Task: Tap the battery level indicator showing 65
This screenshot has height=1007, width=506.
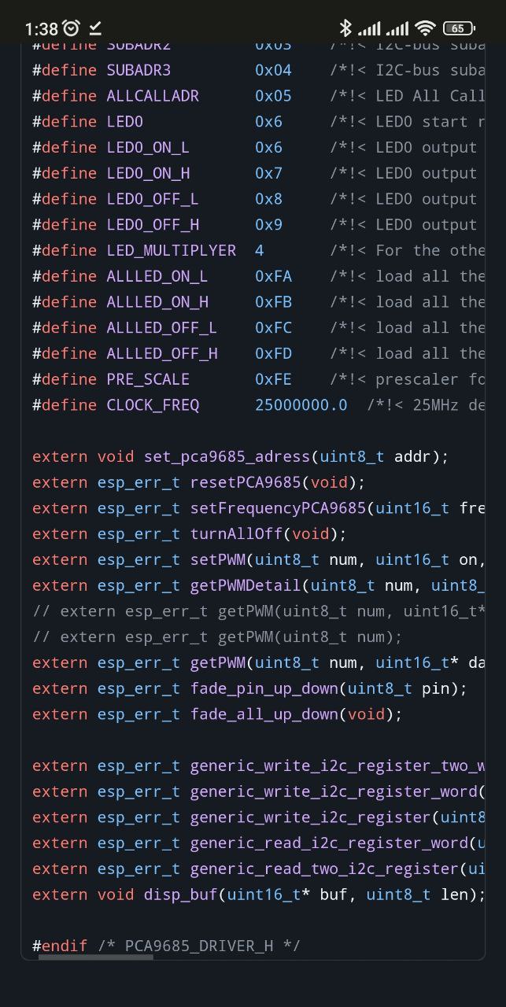Action: [x=458, y=28]
